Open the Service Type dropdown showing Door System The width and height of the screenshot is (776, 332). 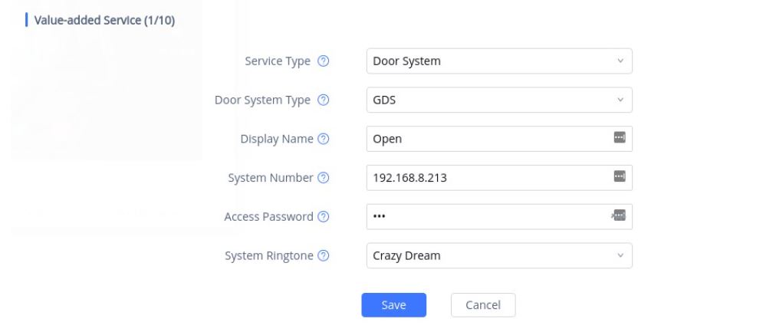[498, 61]
